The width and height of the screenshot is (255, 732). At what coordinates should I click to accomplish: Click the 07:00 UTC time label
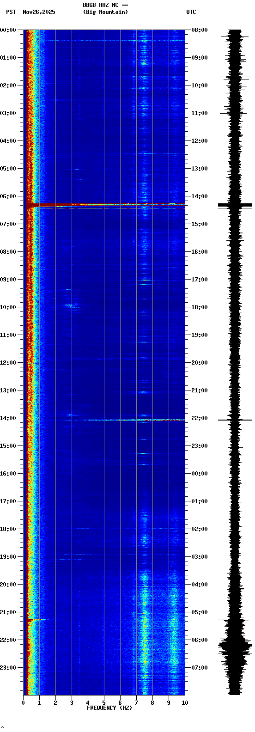(x=200, y=668)
